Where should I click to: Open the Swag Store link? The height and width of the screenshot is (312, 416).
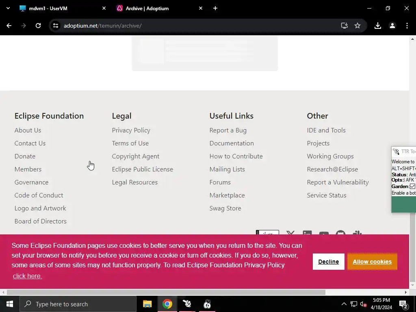pos(225,208)
